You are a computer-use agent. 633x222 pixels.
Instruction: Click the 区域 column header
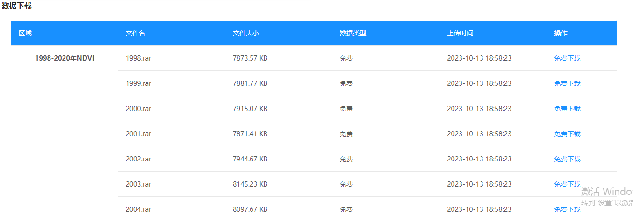(25, 33)
